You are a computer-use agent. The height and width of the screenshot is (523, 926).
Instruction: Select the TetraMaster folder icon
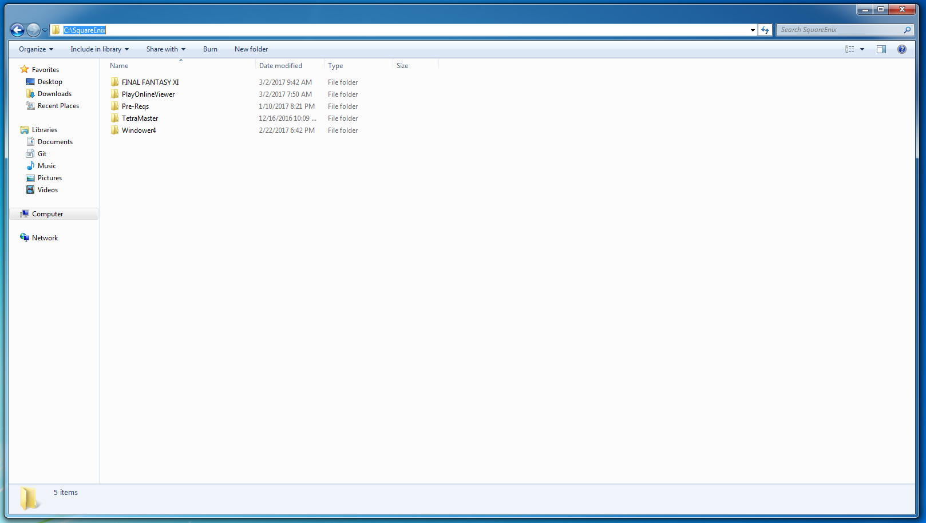click(x=115, y=118)
